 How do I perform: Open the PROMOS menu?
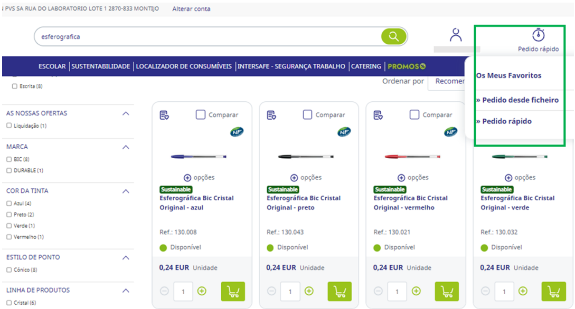coord(407,66)
